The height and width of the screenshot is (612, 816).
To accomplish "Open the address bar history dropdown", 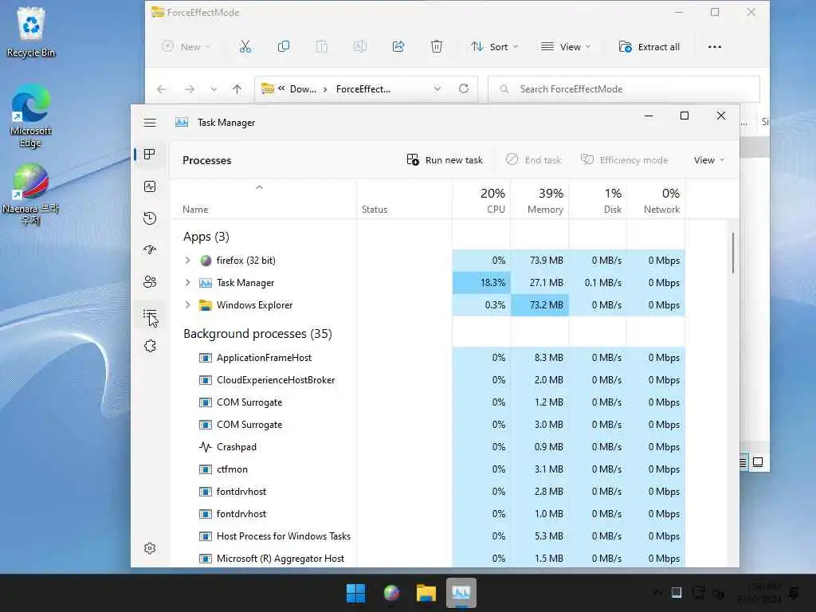I will click(437, 89).
